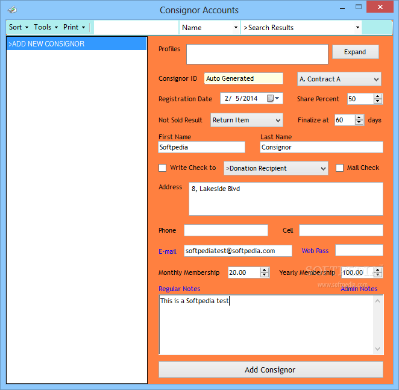Viewport: 399px width, 390px height.
Task: Click the Web Pass link
Action: pyautogui.click(x=315, y=251)
